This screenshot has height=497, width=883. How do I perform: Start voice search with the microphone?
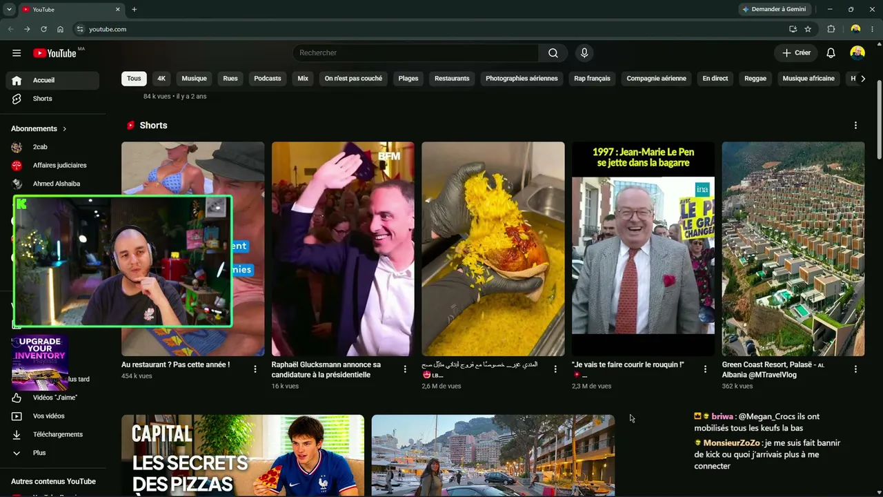pyautogui.click(x=584, y=53)
